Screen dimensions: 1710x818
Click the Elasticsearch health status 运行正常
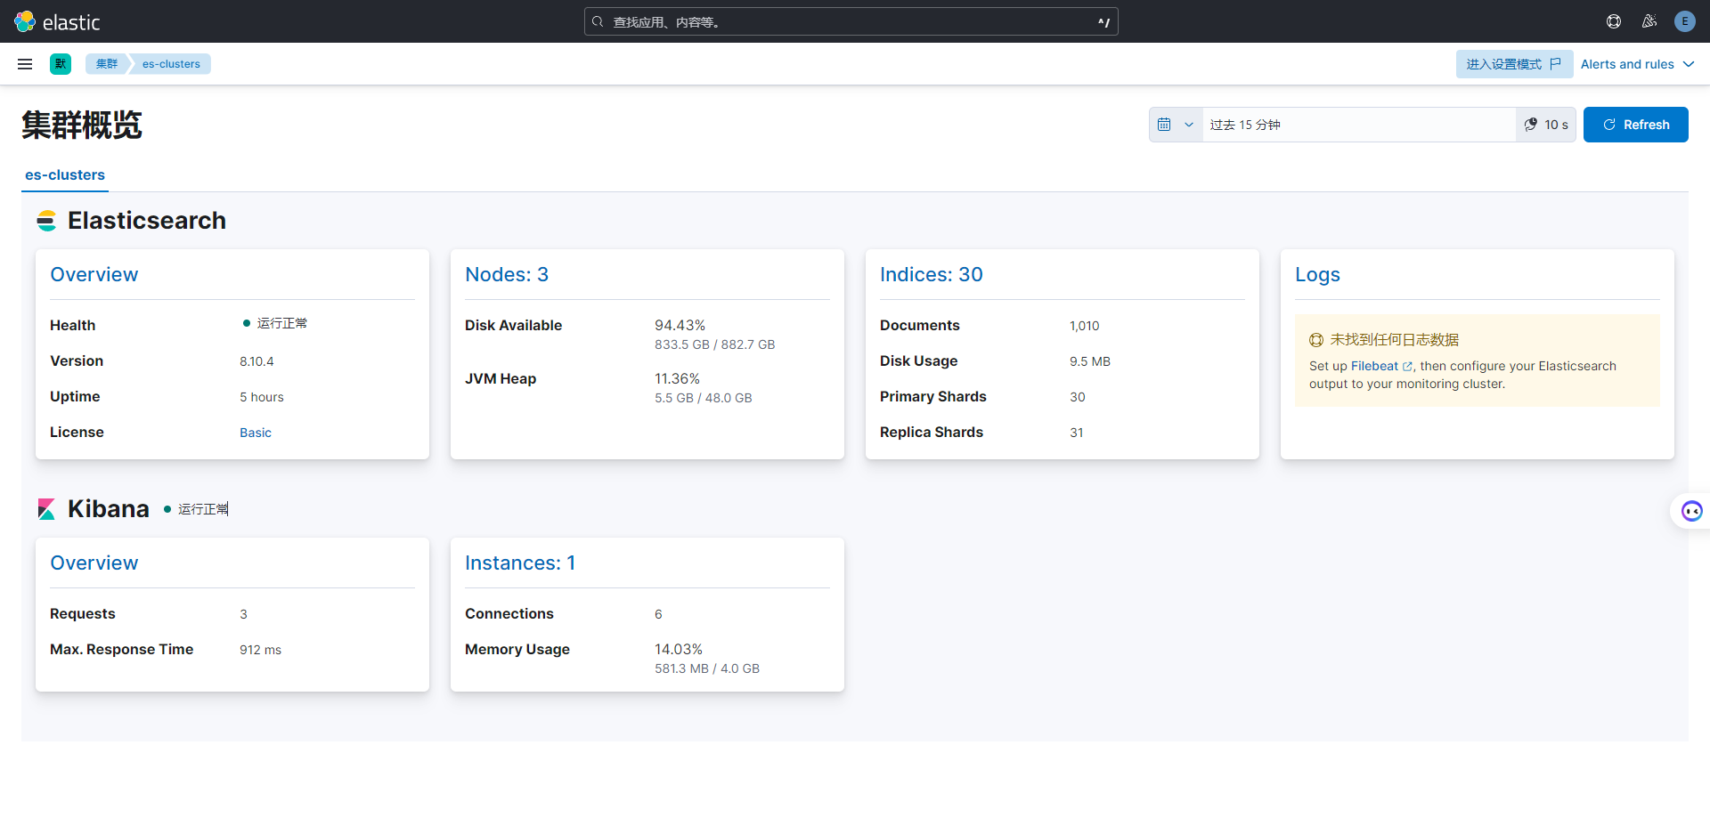[x=275, y=323]
